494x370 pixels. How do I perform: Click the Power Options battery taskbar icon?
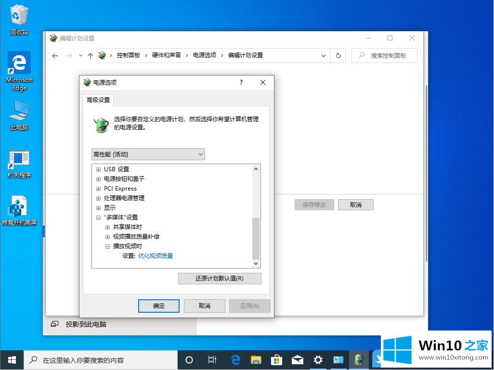(359, 360)
